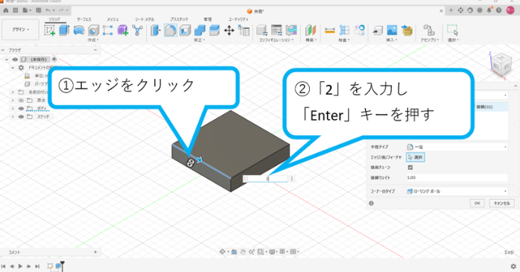The image size is (520, 272).
Task: Open the 作成 dropdown menu
Action: (93, 40)
